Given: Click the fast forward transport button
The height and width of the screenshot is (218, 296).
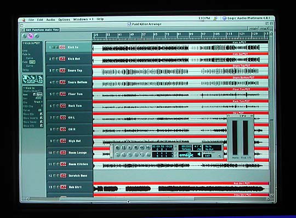Looking at the screenshot, I should 148,148.
